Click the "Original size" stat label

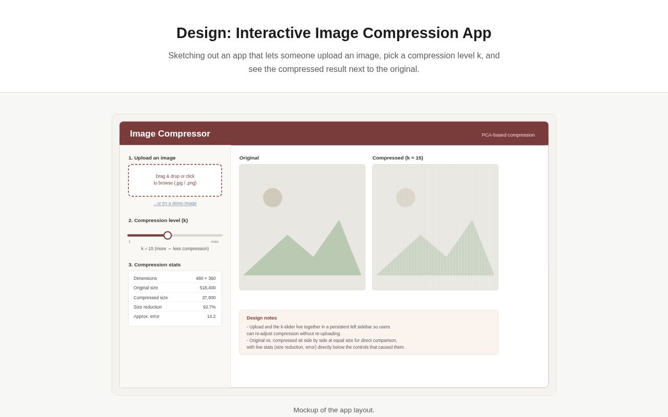[146, 288]
